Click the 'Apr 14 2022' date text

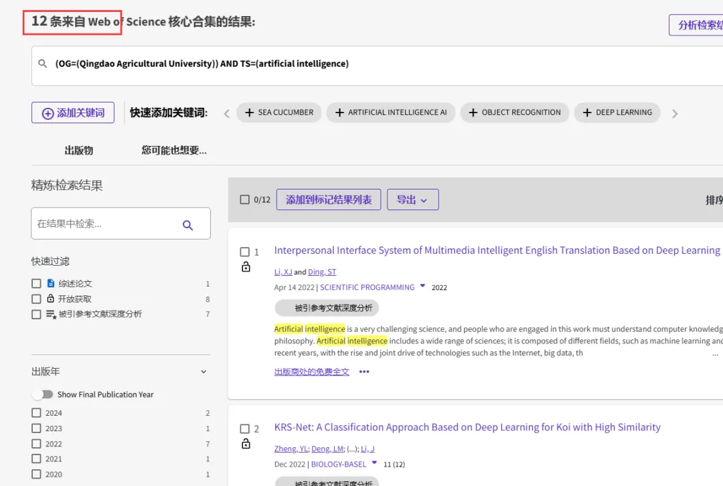tap(294, 287)
